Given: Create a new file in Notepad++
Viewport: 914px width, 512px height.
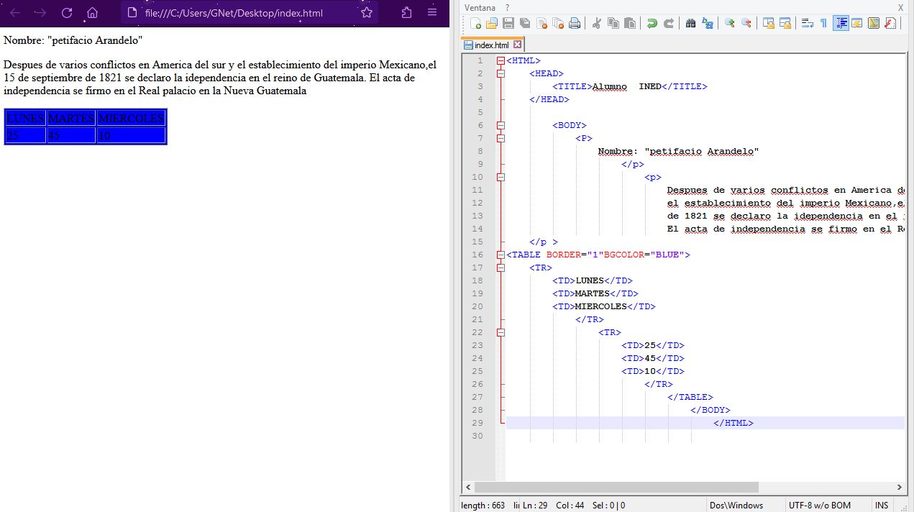Looking at the screenshot, I should coord(475,24).
